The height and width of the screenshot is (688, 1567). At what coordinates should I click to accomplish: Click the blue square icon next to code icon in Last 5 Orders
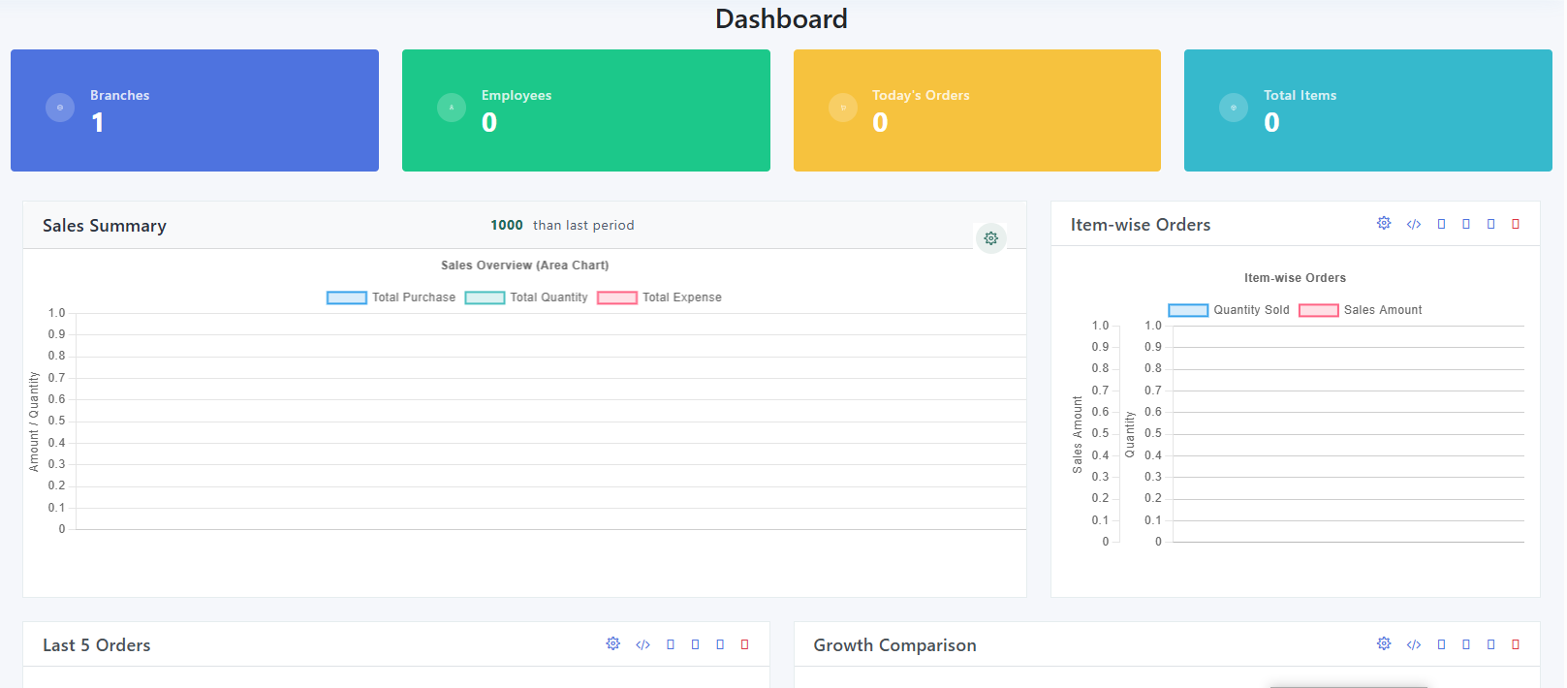click(670, 644)
